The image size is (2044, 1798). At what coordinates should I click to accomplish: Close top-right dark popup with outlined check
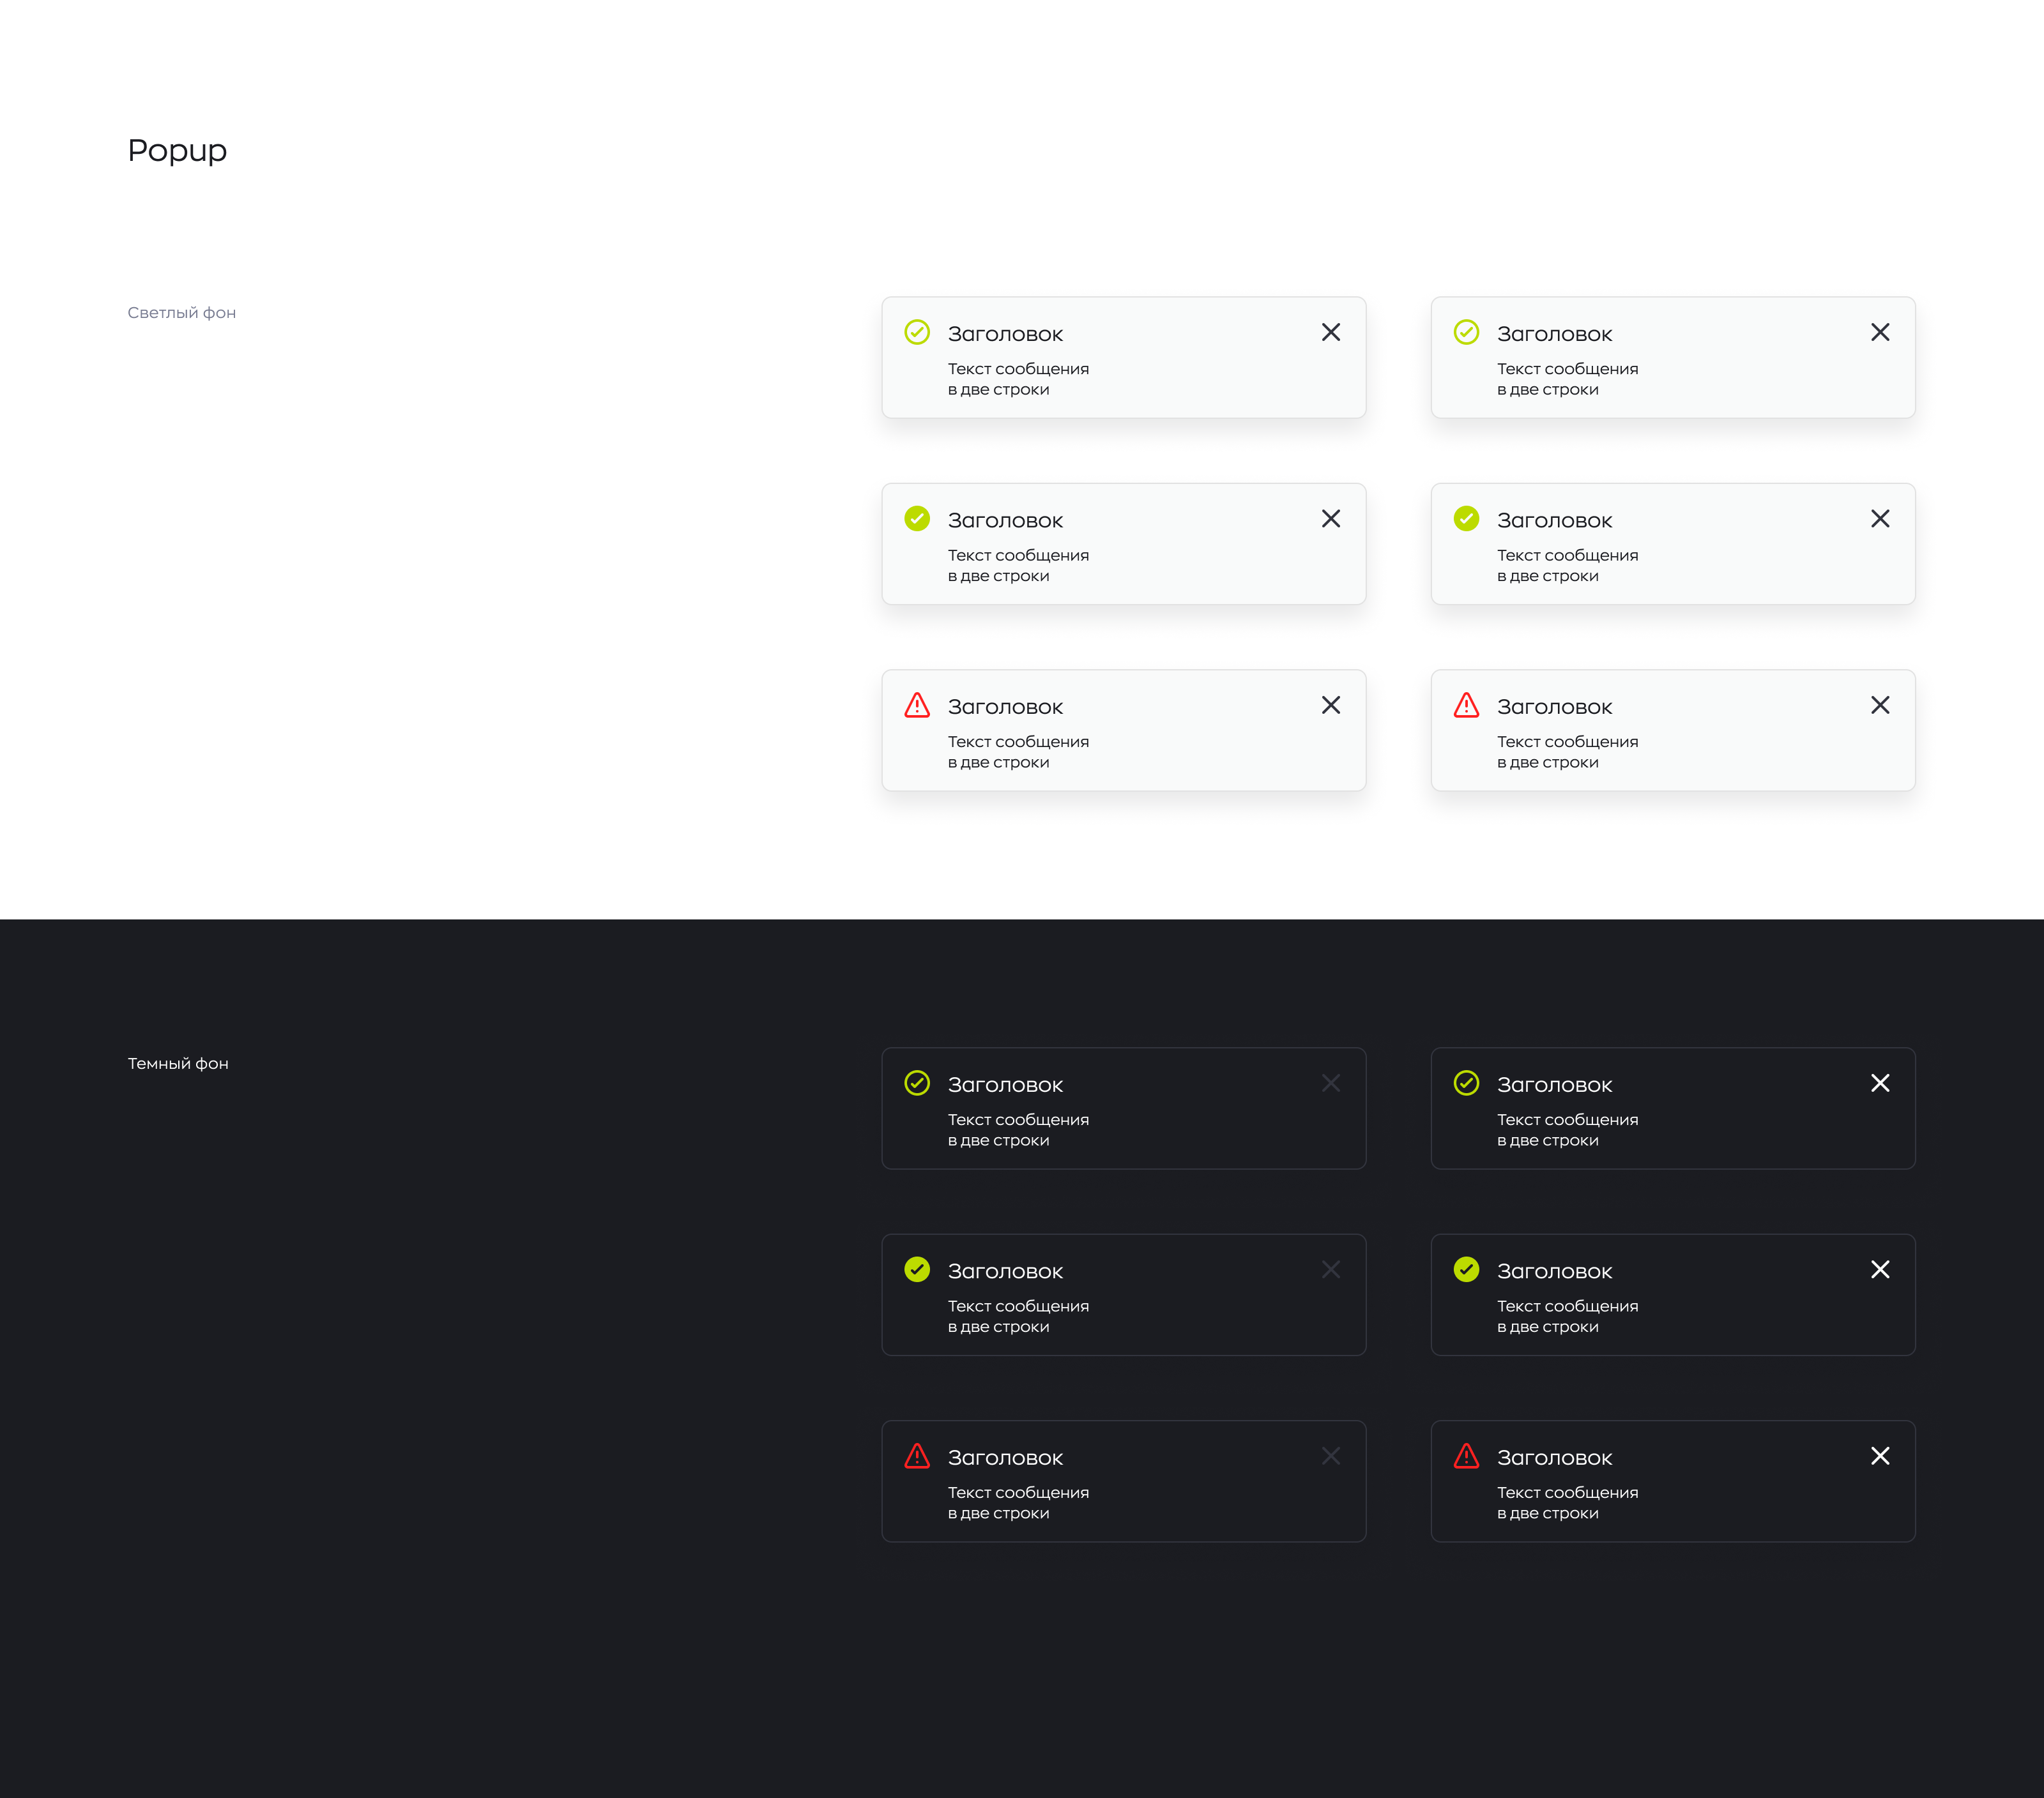[x=1879, y=1082]
